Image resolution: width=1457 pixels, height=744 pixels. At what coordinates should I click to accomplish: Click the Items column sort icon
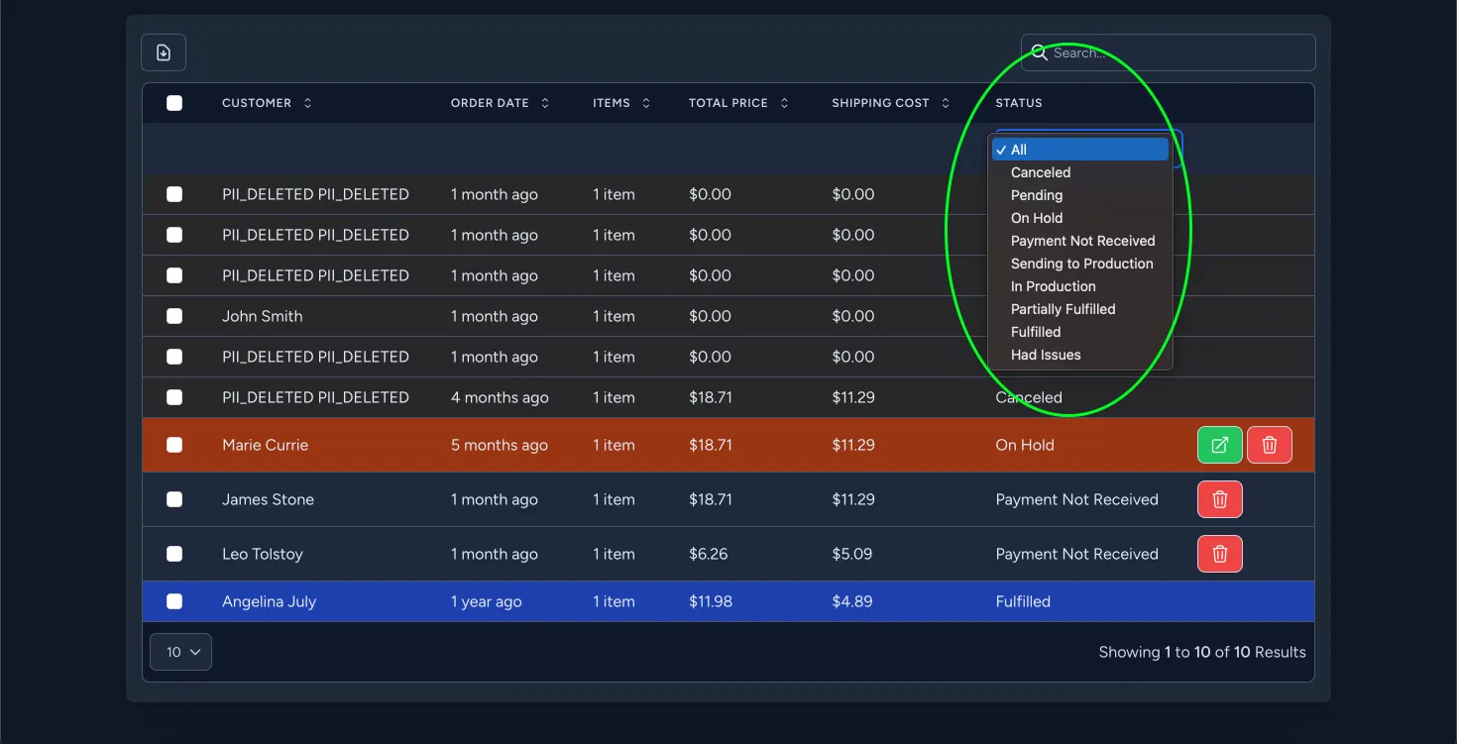(x=645, y=103)
